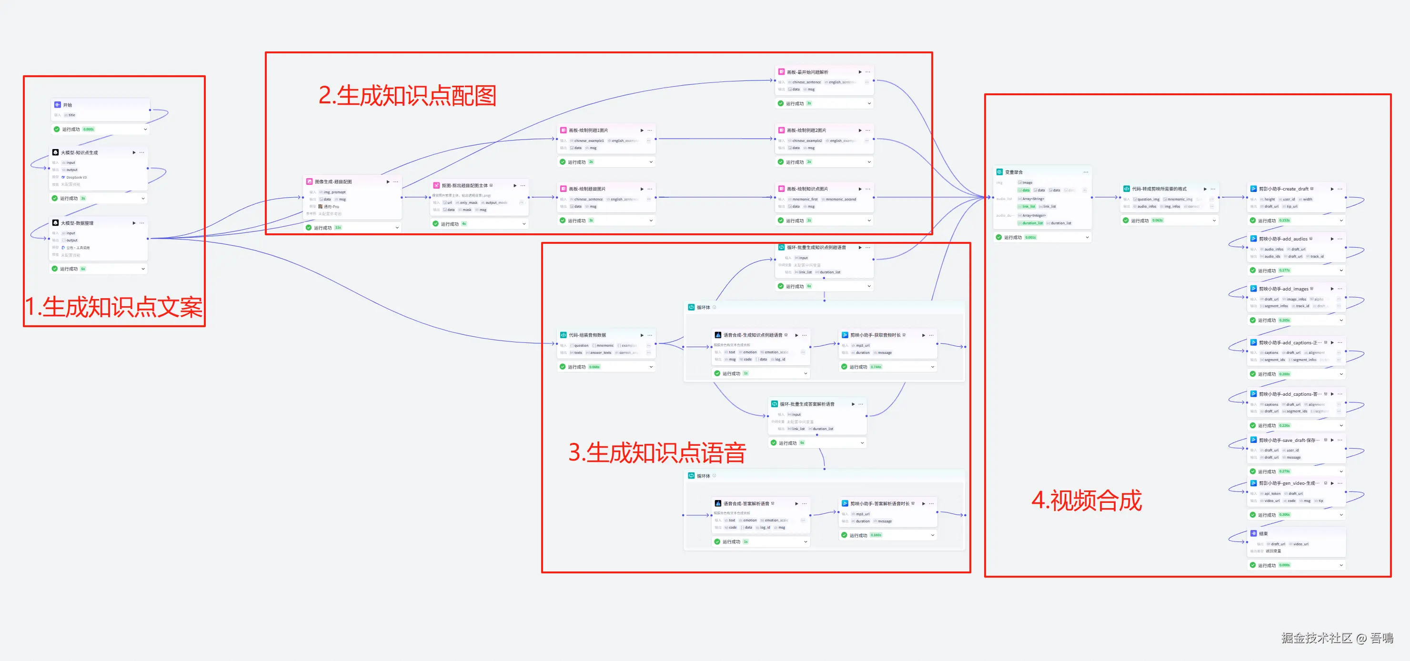Image resolution: width=1410 pixels, height=661 pixels.
Task: Open options menu on 画板-最开始问题解析 node
Action: [x=868, y=72]
